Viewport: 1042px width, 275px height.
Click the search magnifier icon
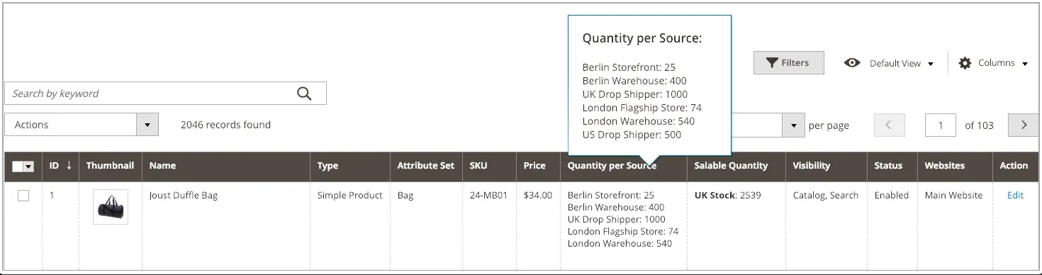click(x=304, y=94)
